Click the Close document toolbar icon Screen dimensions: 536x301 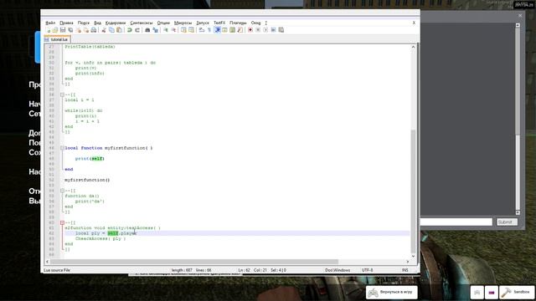[x=79, y=30]
